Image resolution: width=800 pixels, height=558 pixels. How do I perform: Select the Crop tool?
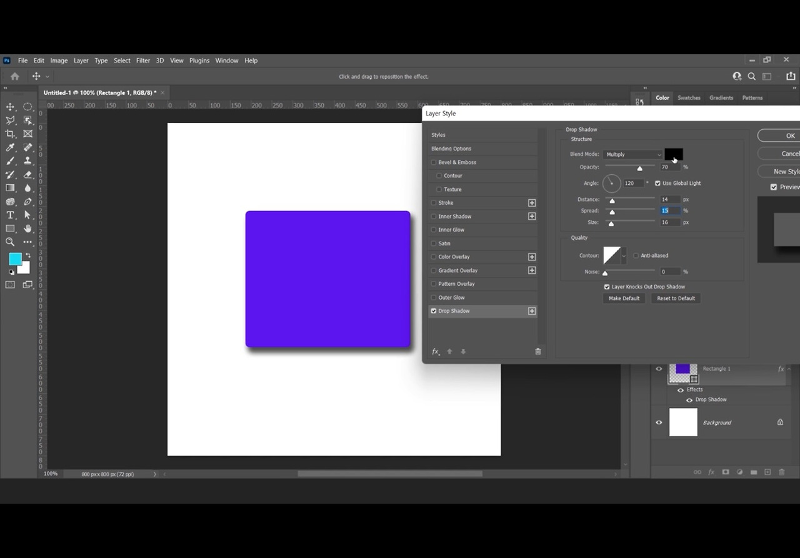click(x=10, y=134)
